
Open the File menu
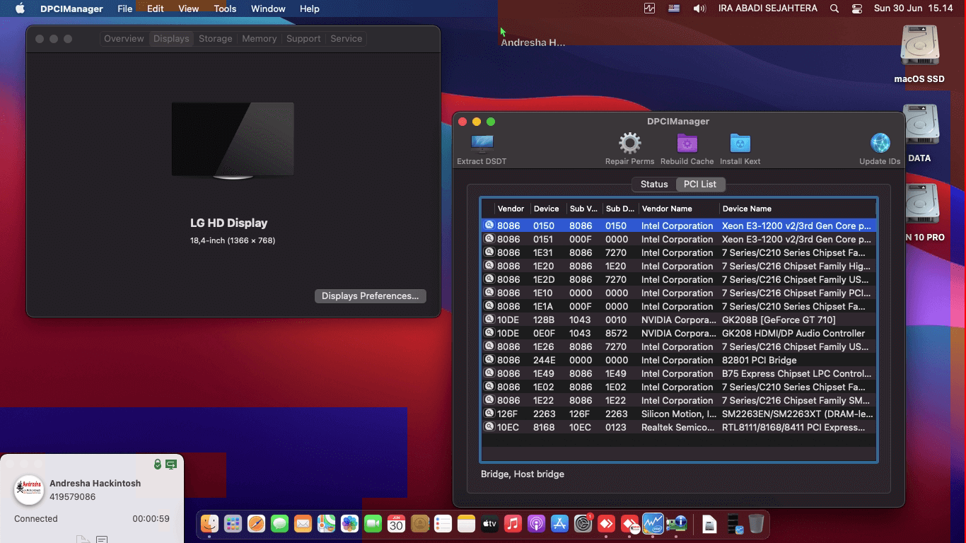tap(125, 8)
